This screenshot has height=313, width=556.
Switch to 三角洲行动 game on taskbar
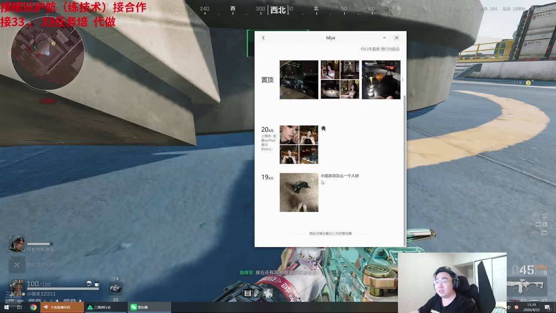click(x=106, y=307)
